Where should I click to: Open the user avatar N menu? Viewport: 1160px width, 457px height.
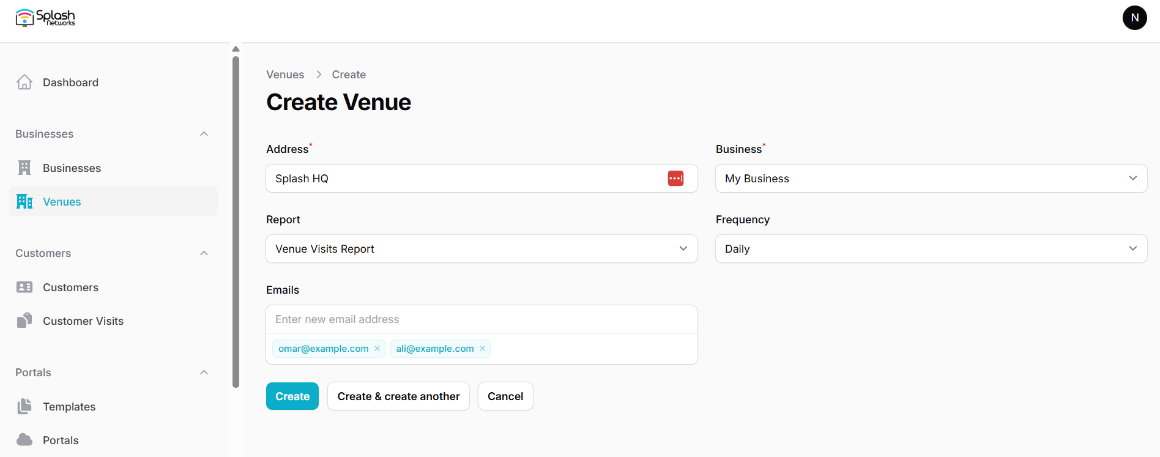pos(1134,18)
